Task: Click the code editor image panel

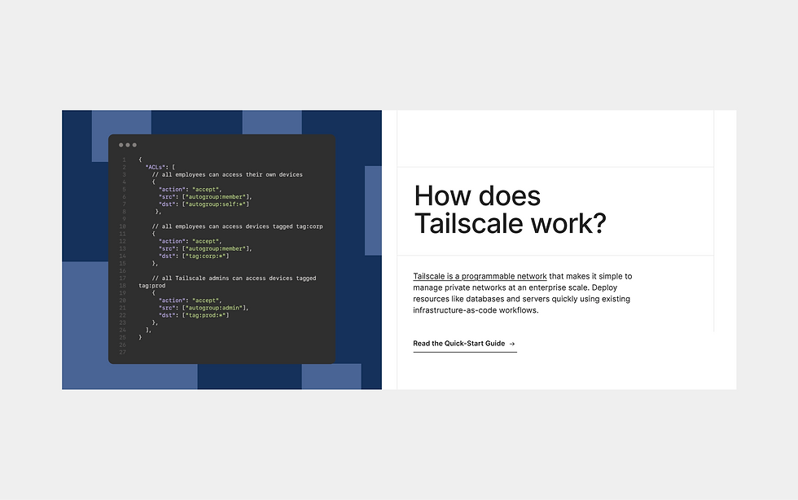Action: pyautogui.click(x=221, y=249)
